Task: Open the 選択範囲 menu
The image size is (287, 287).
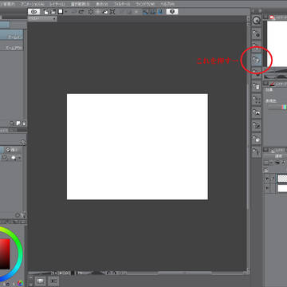Action: [80, 4]
